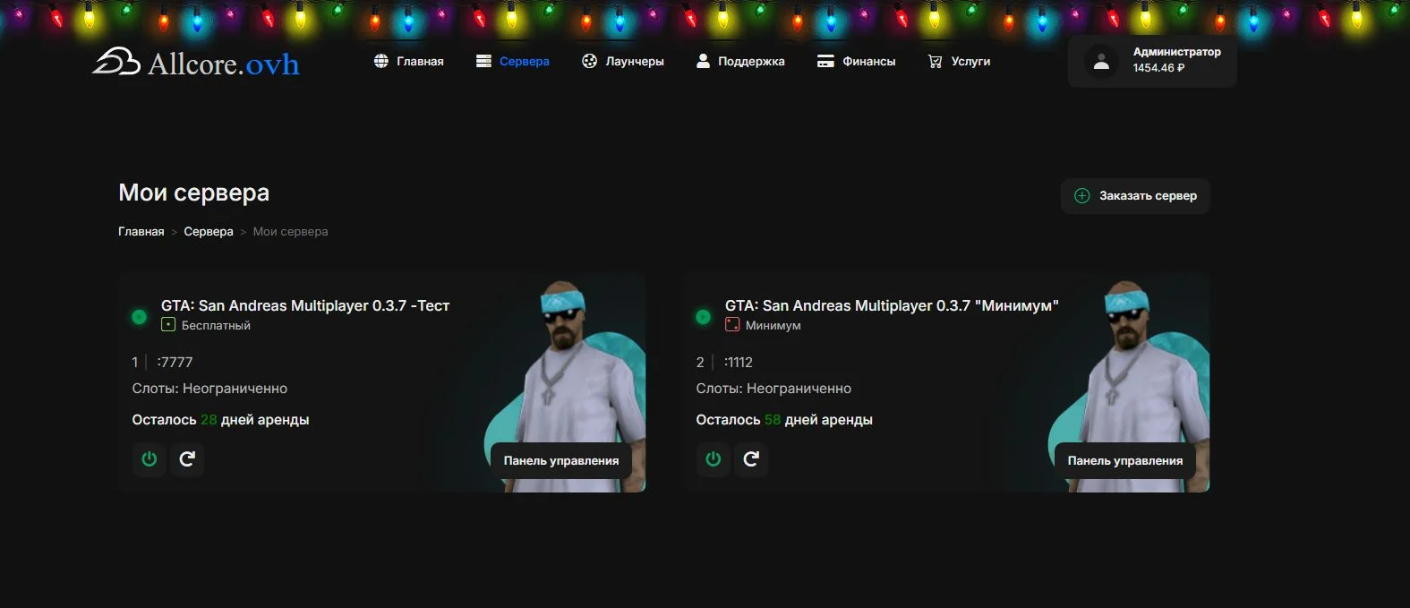Restart the Тест server with the reload icon
The height and width of the screenshot is (608, 1410).
(187, 459)
